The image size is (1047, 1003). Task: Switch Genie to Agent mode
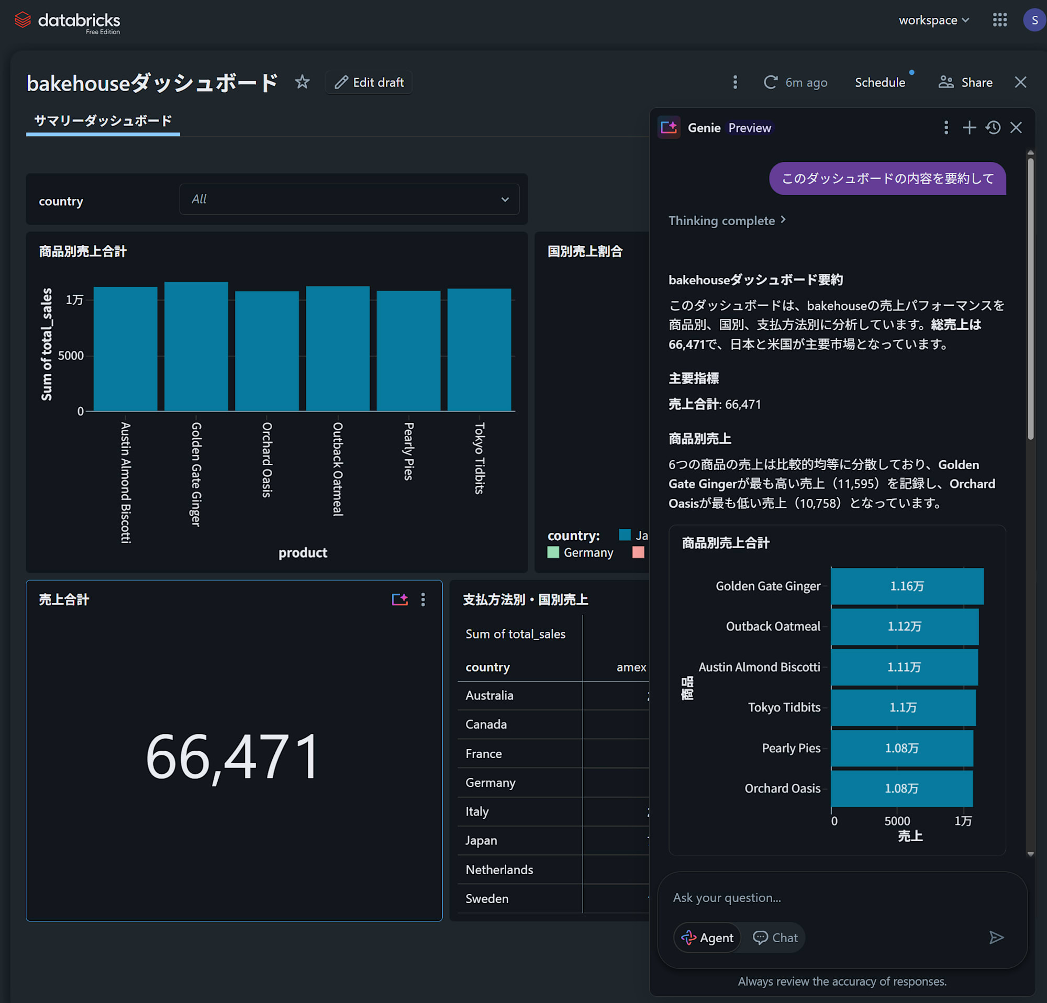coord(707,938)
